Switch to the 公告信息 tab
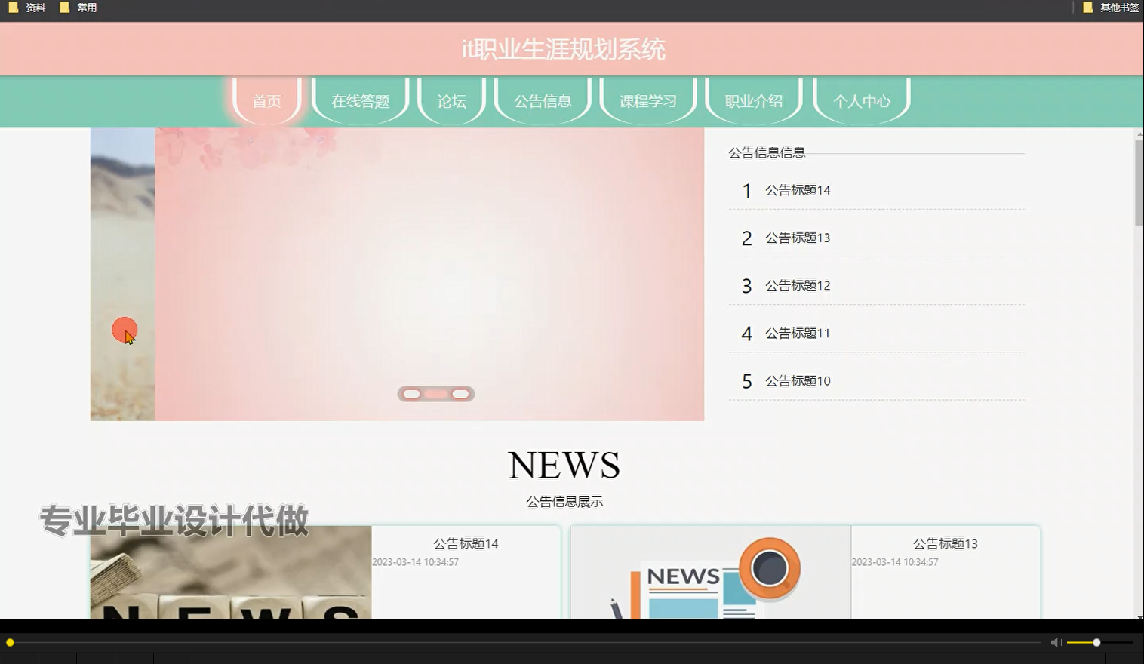The height and width of the screenshot is (664, 1144). 543,100
